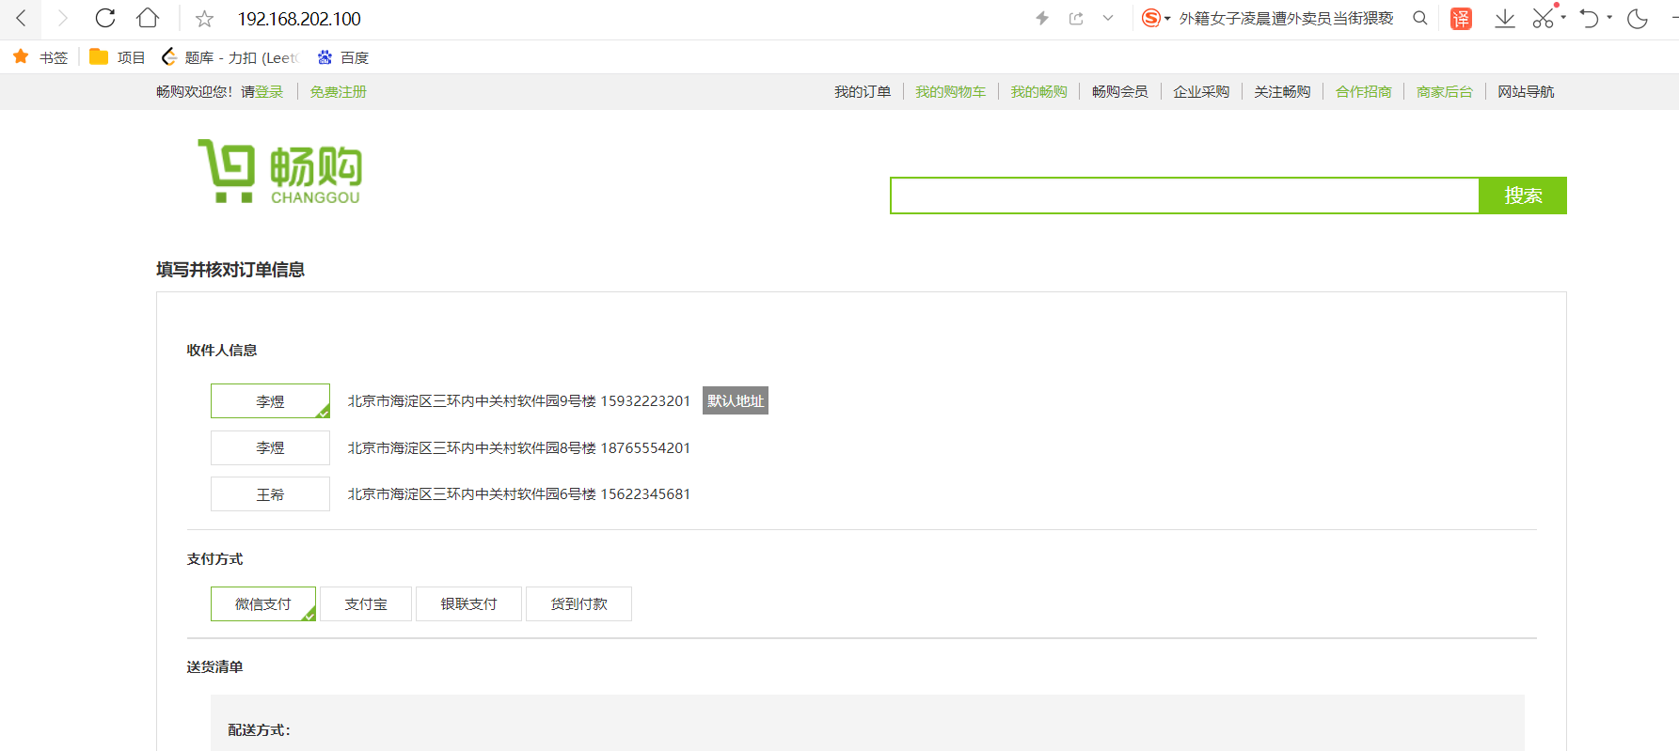Screen dimensions: 1679x751
Task: Open 我的订单 in top navigation
Action: point(863,91)
